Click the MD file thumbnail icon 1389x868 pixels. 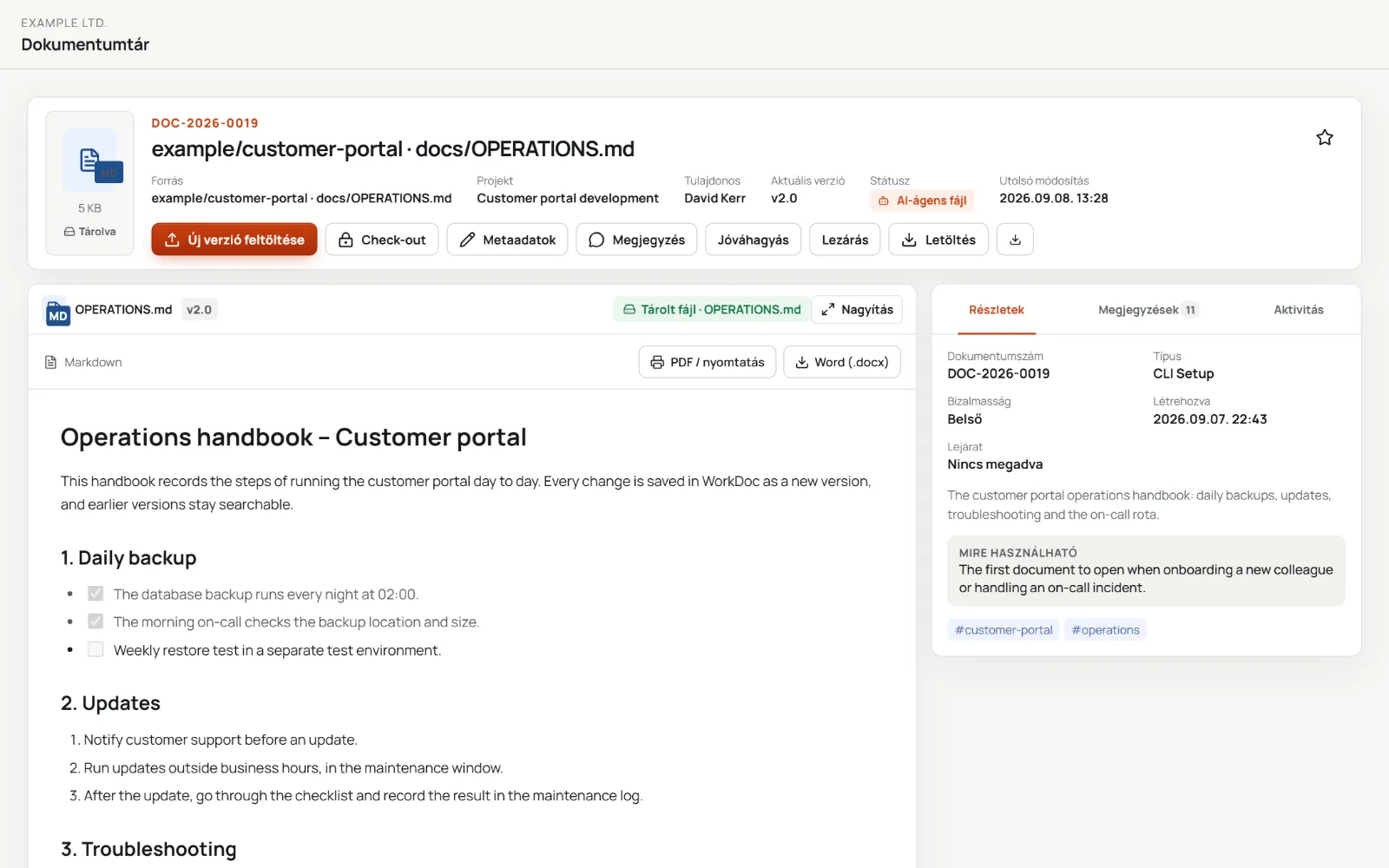[89, 161]
